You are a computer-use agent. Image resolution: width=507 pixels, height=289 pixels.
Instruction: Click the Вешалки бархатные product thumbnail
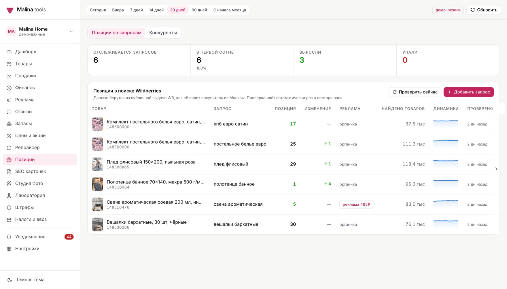(98, 224)
